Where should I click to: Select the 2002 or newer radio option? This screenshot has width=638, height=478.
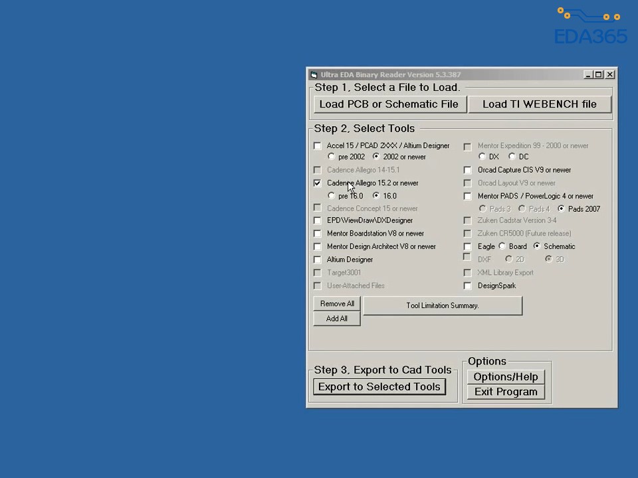[376, 157]
